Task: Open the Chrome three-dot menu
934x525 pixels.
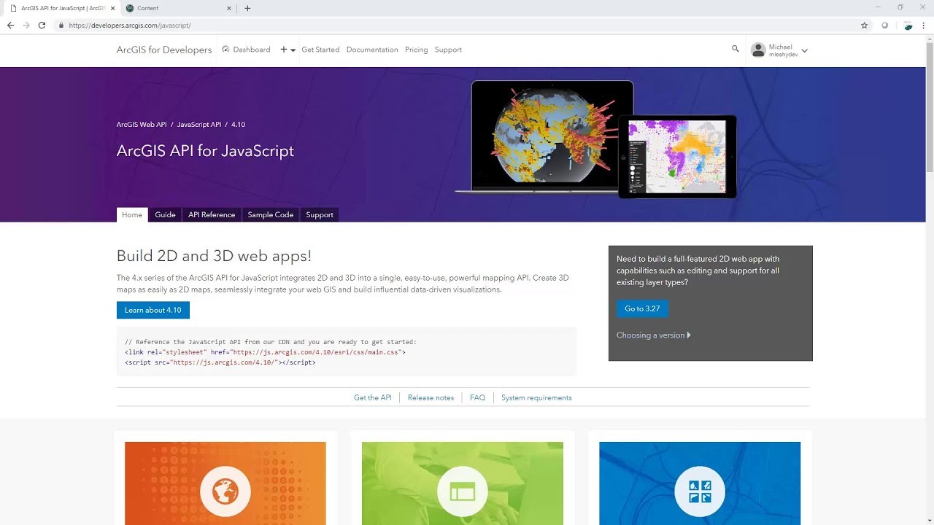Action: (925, 25)
